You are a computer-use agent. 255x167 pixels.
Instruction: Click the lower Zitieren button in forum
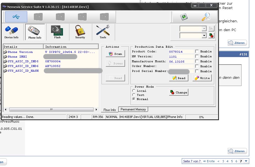pos(237,151)
